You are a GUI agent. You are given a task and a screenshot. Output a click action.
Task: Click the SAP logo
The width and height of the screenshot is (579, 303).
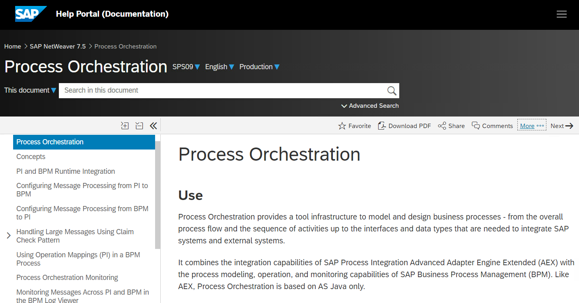pos(31,14)
